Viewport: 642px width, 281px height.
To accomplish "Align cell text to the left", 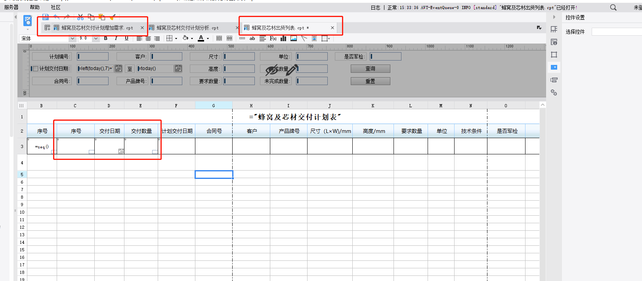I will pyautogui.click(x=139, y=38).
